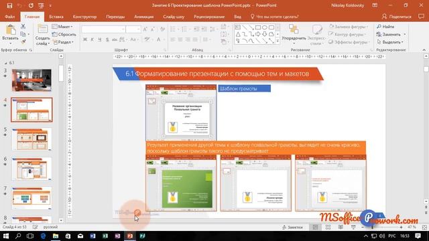This screenshot has width=429, height=241.
Task: Click the Format Painter brush icon
Action: 23,42
